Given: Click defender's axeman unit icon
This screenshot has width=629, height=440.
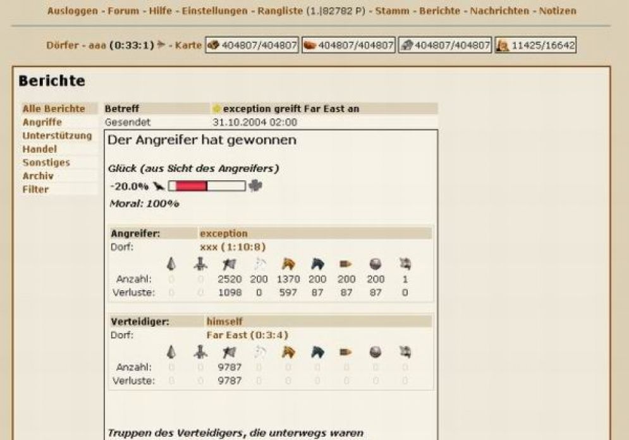Looking at the screenshot, I should coord(229,352).
